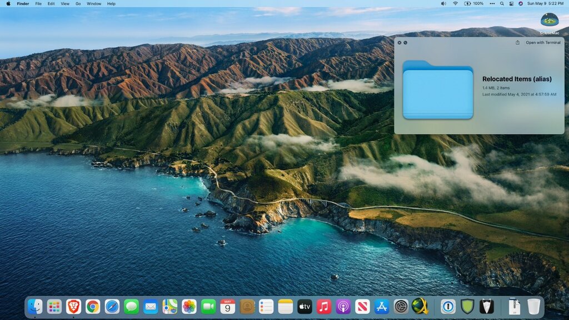The width and height of the screenshot is (569, 320).
Task: Open the Brave browser from the dock
Action: pos(73,306)
